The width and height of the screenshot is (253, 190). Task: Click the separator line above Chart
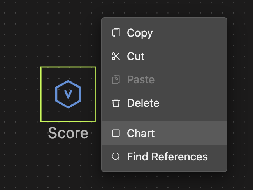click(164, 118)
